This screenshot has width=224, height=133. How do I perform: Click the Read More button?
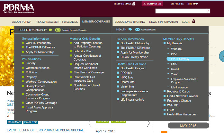coord(14,122)
